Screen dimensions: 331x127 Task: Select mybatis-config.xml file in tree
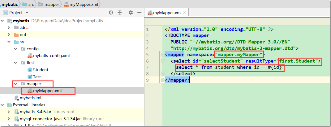click(x=51, y=56)
